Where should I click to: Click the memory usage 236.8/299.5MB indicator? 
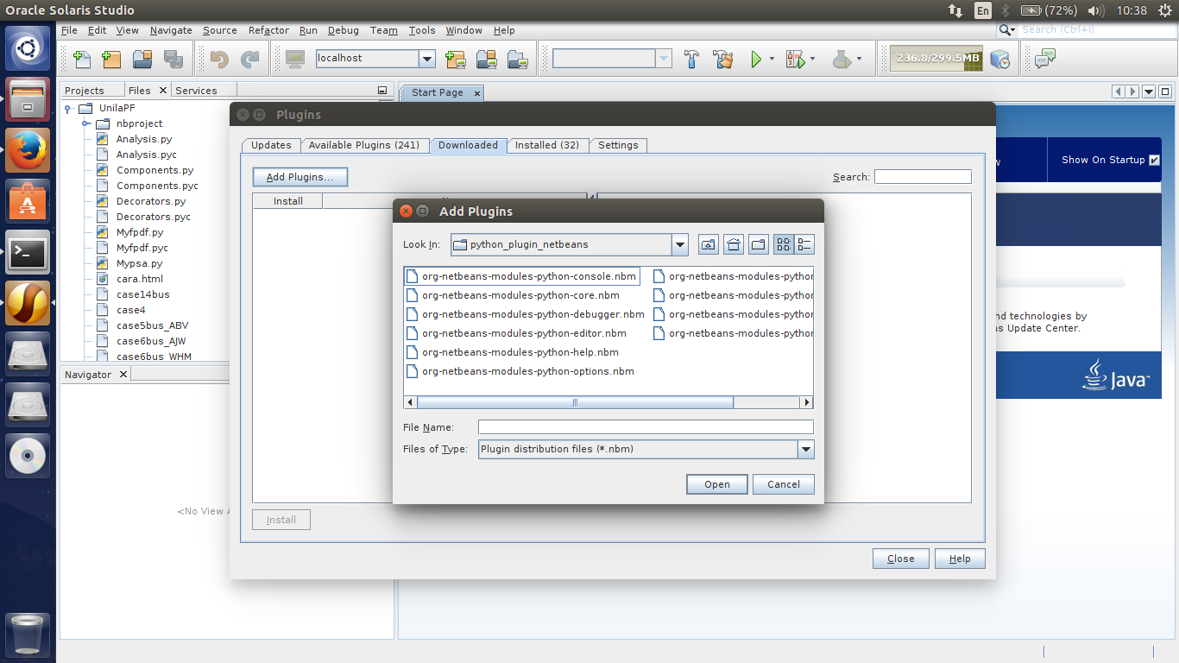[938, 59]
